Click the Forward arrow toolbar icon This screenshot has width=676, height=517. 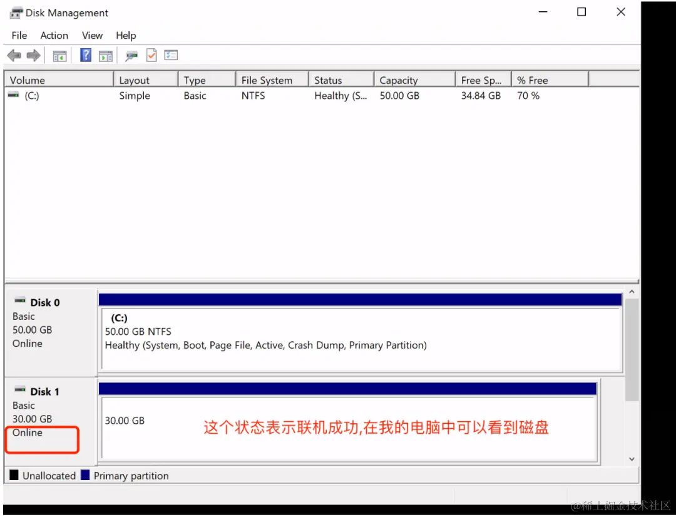pyautogui.click(x=33, y=55)
